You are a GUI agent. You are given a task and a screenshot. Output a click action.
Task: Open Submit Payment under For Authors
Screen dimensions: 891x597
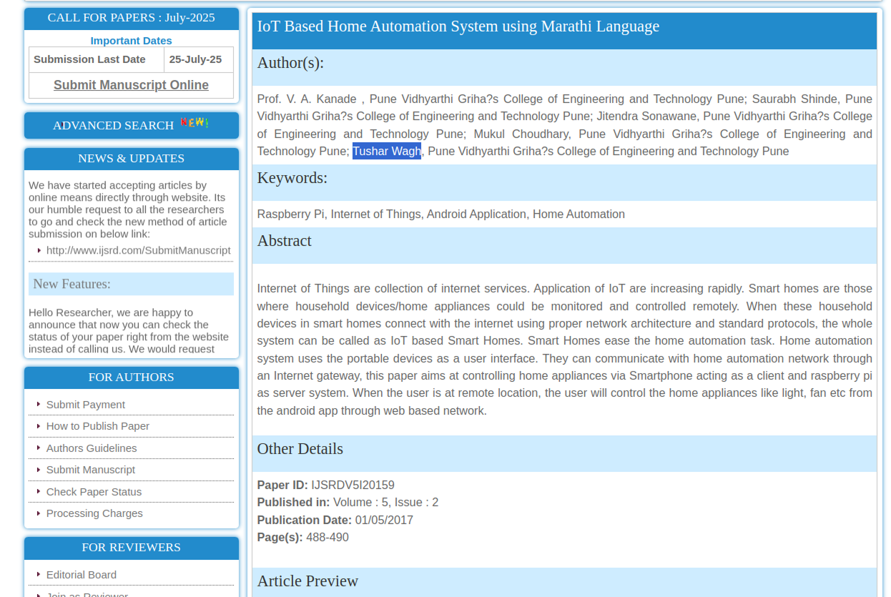[x=86, y=405]
